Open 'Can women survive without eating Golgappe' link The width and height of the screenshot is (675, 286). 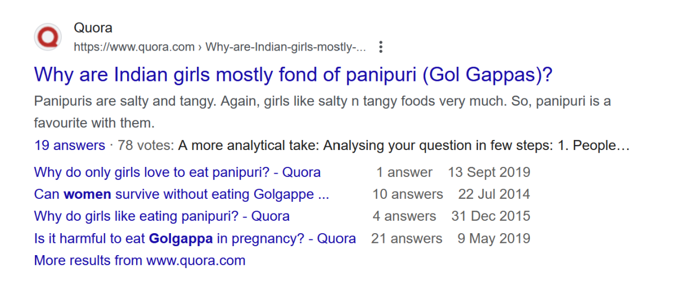click(x=182, y=194)
